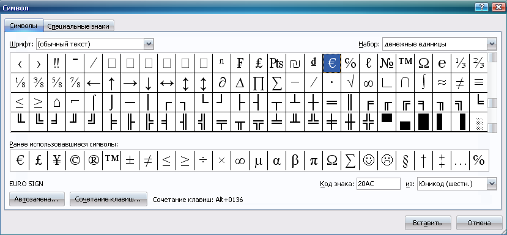Viewport: 507px width, 235px height.
Task: Select the rightwards arrow → symbol
Action: (x=130, y=83)
